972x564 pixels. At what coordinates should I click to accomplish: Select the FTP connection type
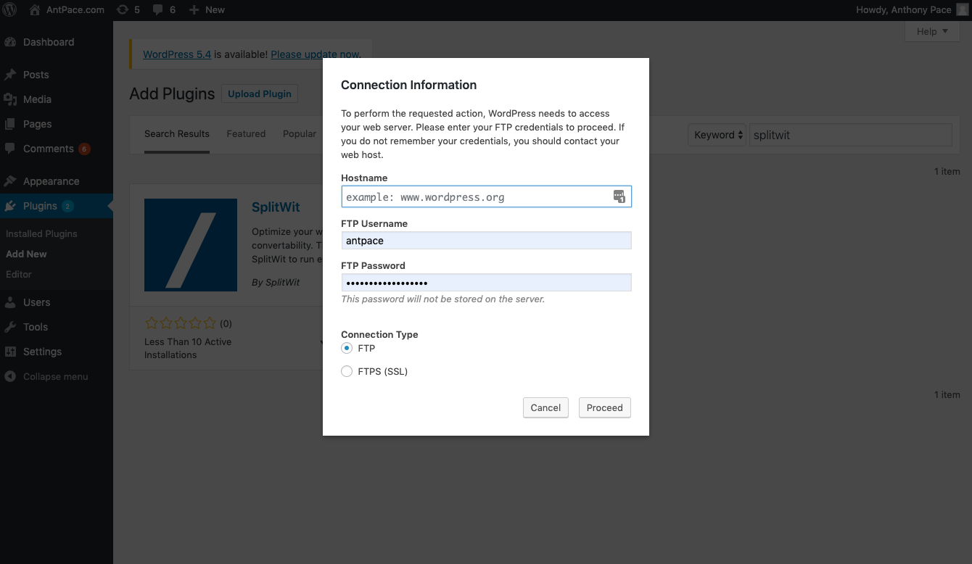pos(347,348)
